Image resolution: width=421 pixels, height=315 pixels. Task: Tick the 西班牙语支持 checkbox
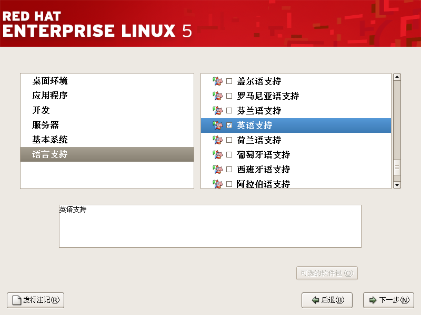tap(229, 169)
